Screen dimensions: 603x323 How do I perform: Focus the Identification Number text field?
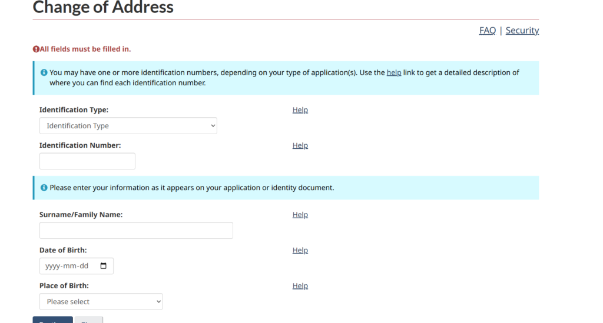click(x=87, y=161)
